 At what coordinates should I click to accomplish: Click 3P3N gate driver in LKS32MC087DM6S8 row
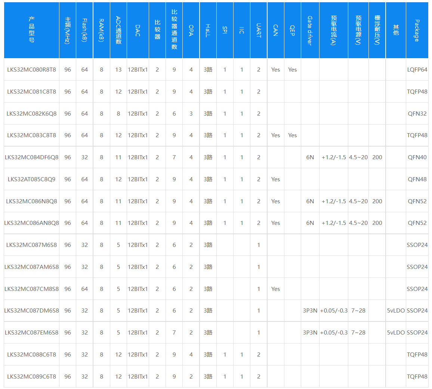(x=310, y=311)
